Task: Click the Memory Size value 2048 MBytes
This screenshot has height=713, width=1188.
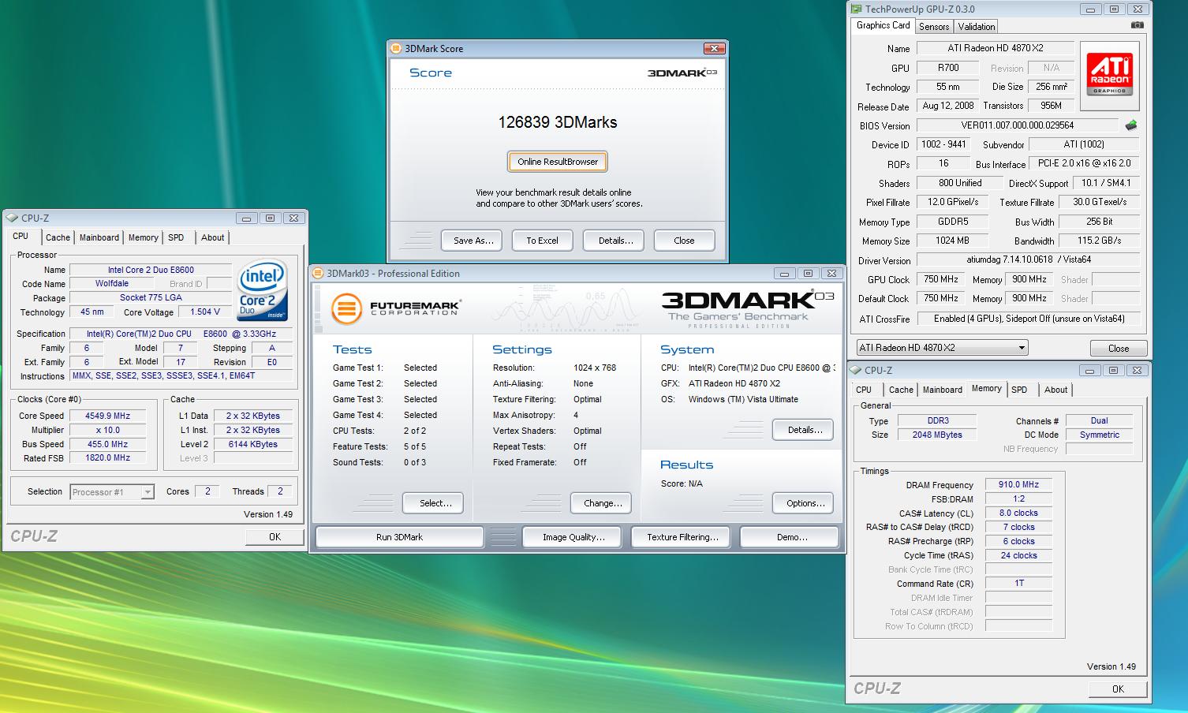Action: [x=936, y=435]
